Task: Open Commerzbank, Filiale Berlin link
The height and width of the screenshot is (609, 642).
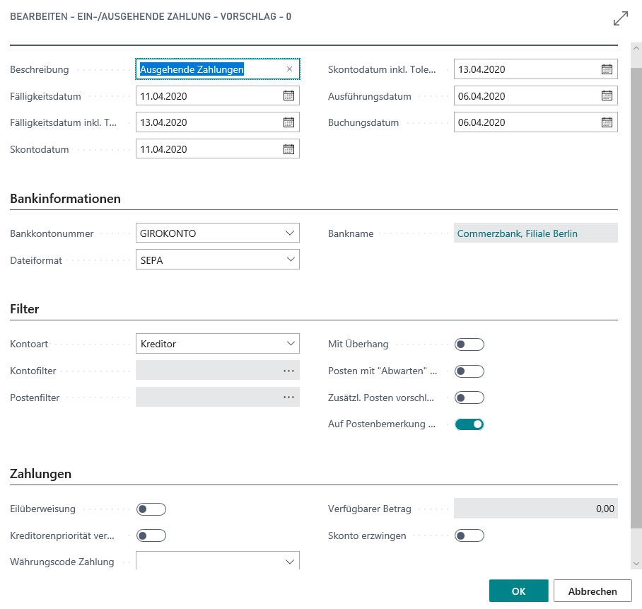Action: click(518, 233)
